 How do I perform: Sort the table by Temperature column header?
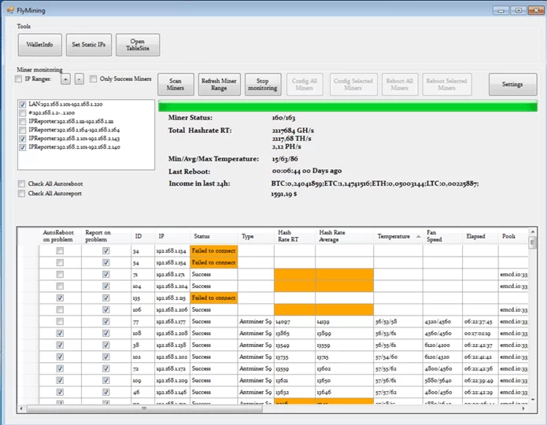[393, 236]
